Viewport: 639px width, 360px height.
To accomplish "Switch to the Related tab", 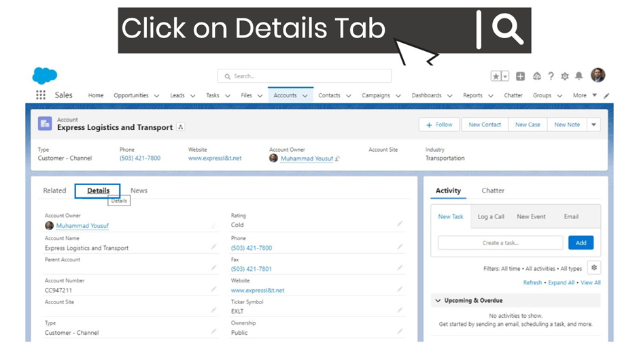I will [54, 191].
